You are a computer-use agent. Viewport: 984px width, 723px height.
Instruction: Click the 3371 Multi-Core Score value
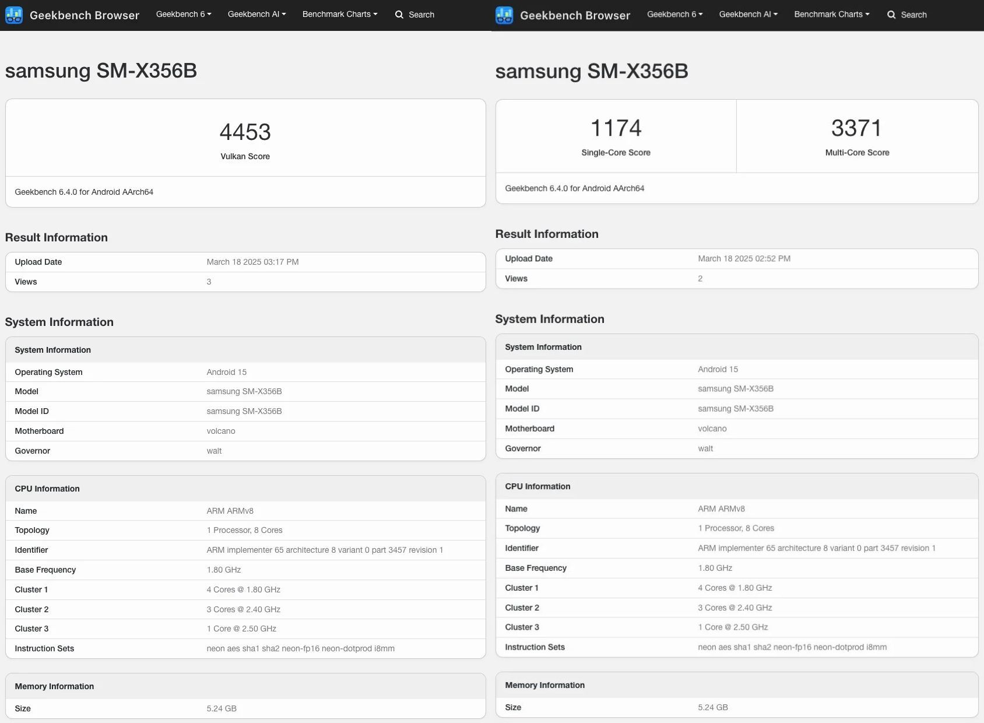(x=856, y=128)
